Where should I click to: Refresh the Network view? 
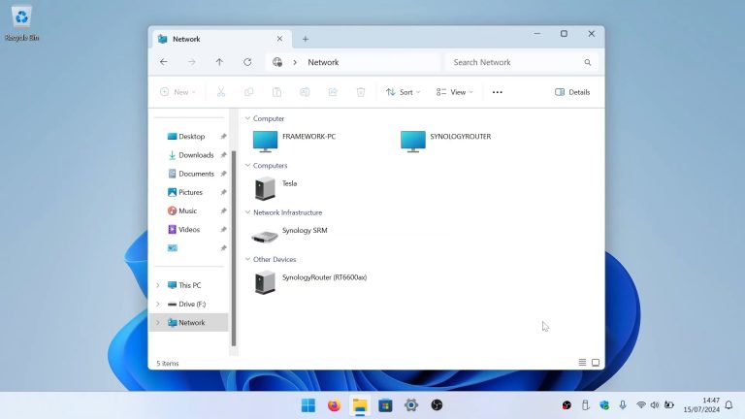[247, 62]
